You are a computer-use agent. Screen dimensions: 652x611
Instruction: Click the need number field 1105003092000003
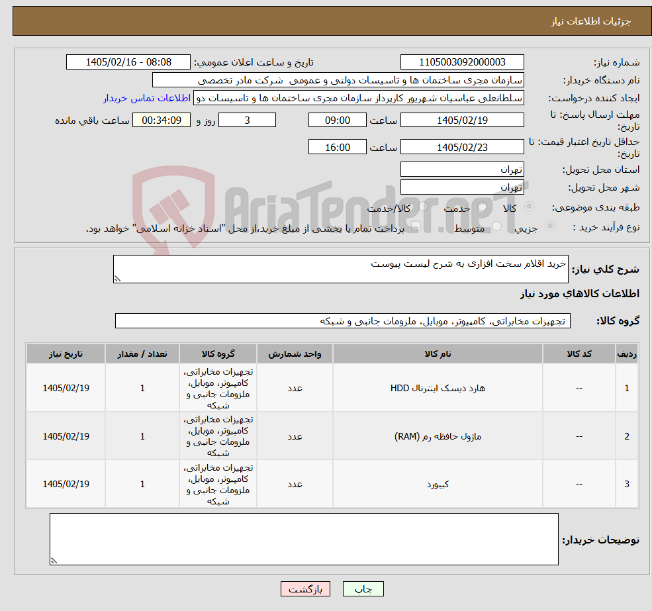point(462,62)
